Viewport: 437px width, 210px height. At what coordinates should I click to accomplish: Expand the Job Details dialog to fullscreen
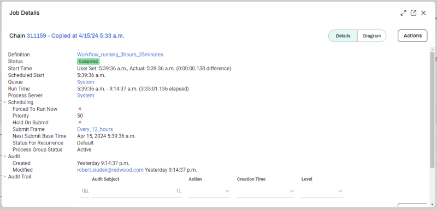click(403, 13)
